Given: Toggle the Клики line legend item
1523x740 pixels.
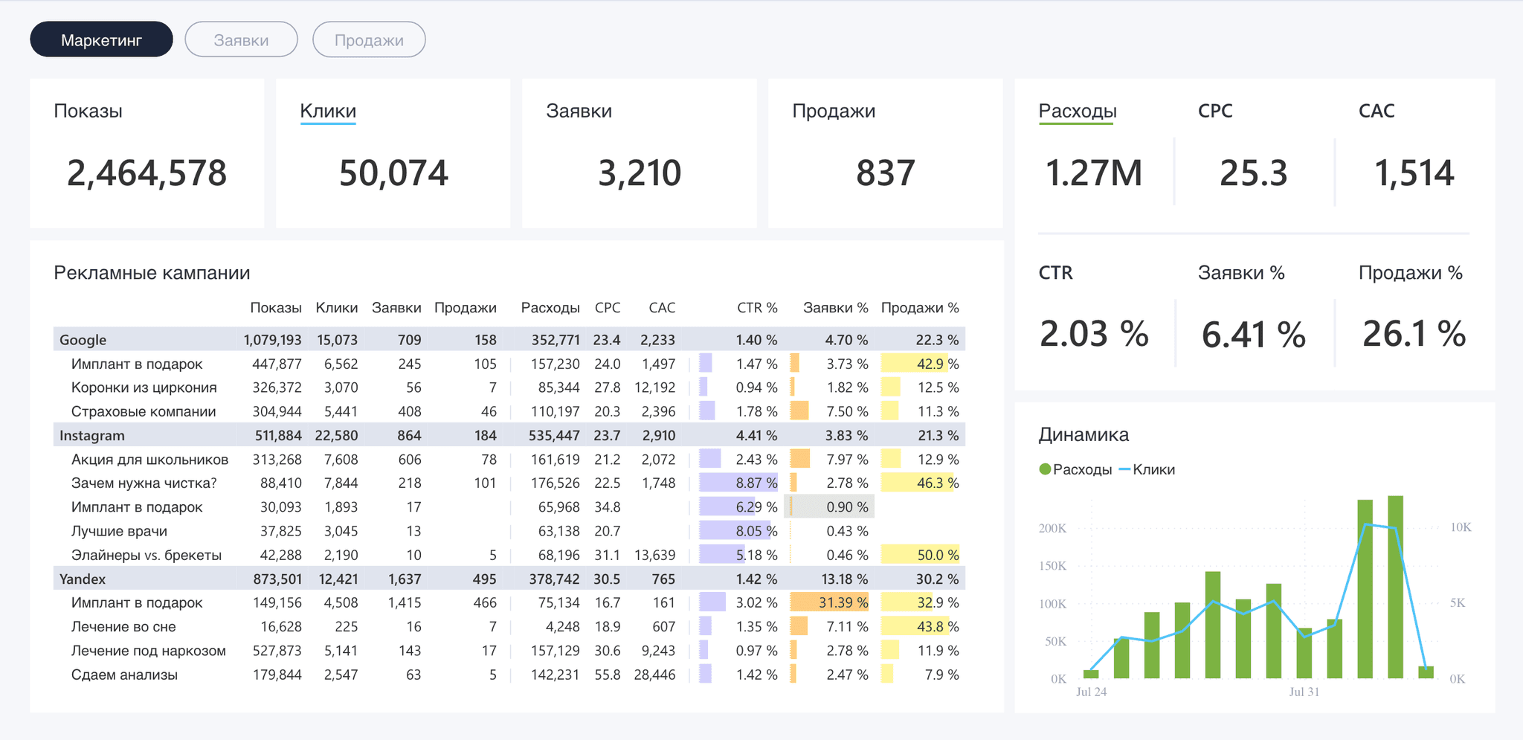Looking at the screenshot, I should (x=1147, y=469).
